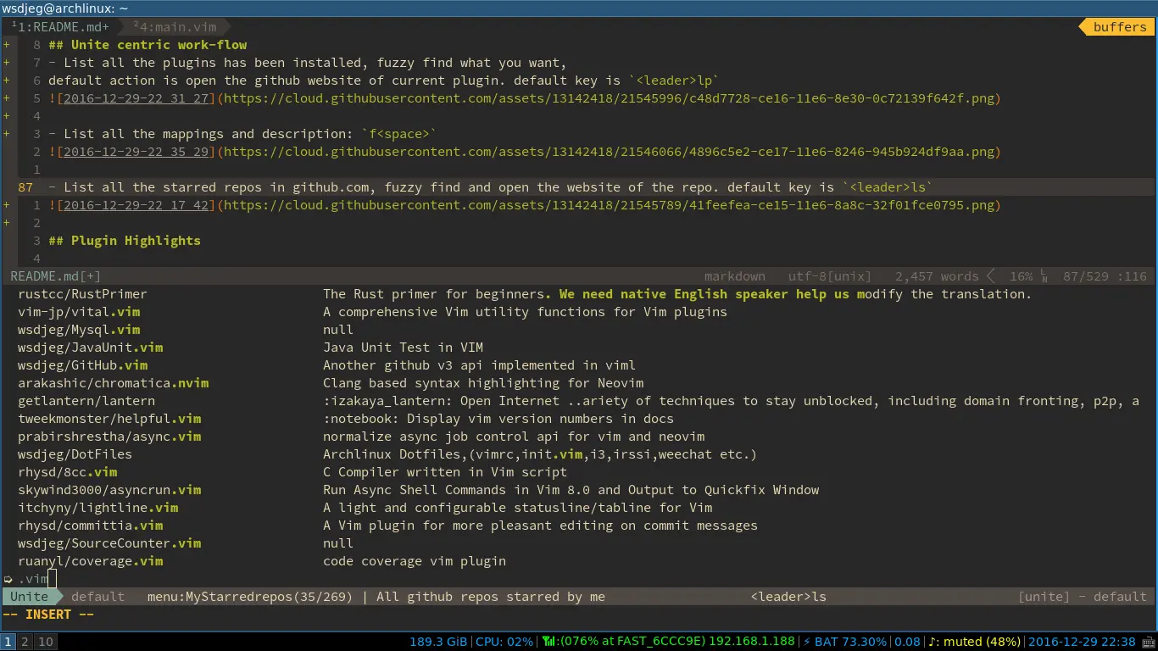Click the `<leader>lp` key text in README
The height and width of the screenshot is (651, 1158).
pos(674,81)
